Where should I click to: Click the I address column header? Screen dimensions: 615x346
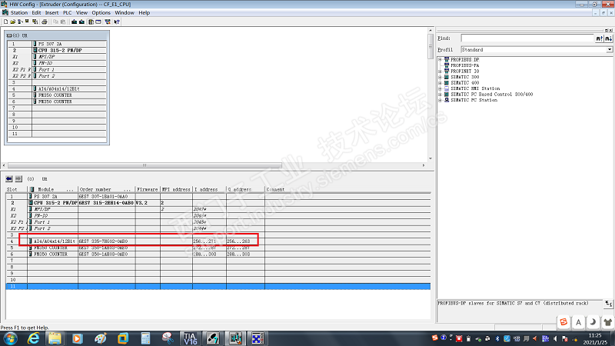pyautogui.click(x=209, y=189)
